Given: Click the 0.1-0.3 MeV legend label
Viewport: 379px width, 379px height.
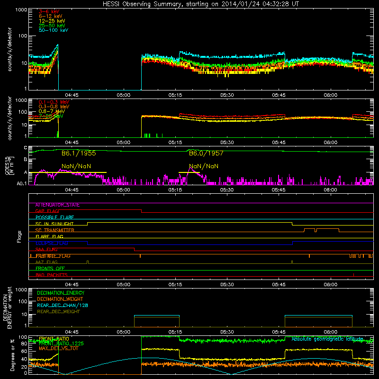Looking at the screenshot, I should pos(54,102).
